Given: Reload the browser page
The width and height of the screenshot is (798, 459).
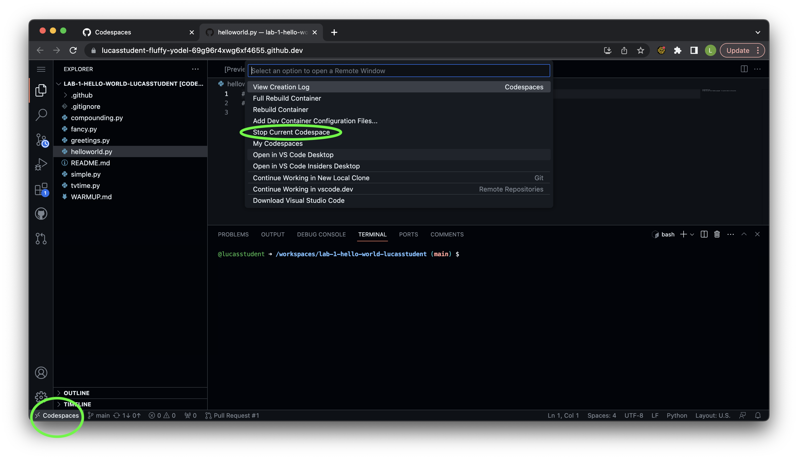Looking at the screenshot, I should pyautogui.click(x=73, y=50).
